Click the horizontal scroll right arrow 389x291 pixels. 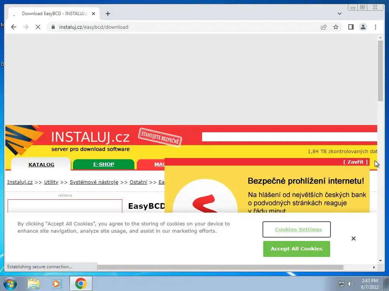tap(374, 267)
